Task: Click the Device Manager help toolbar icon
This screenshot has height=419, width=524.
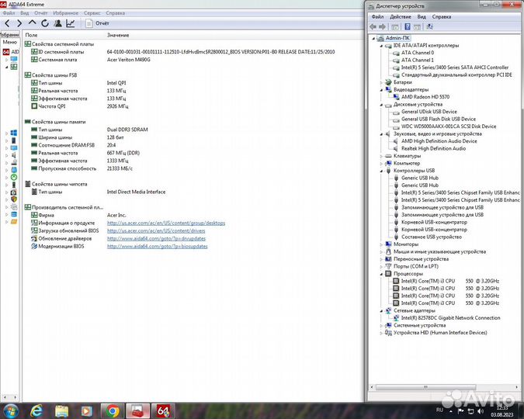Action: (408, 26)
